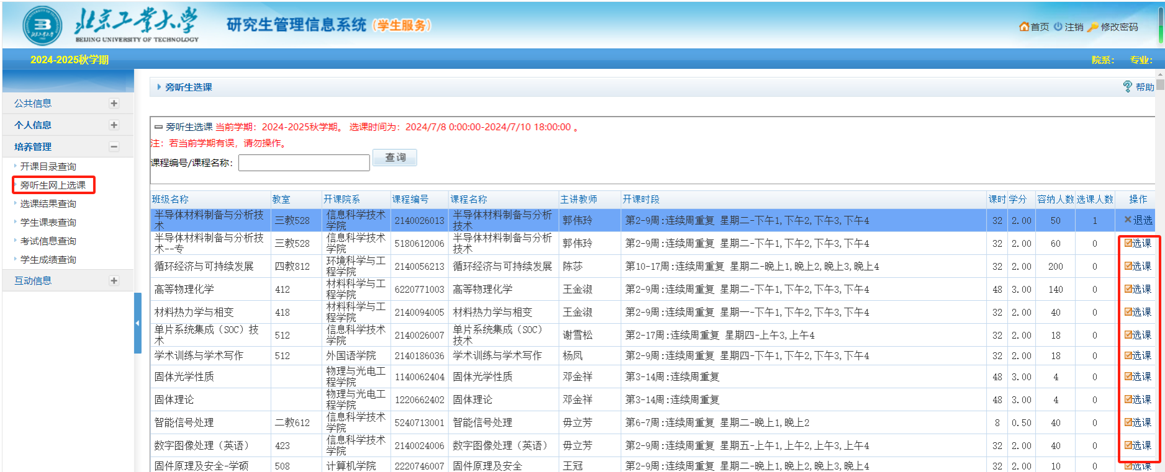
Task: Open 选课结果查询 link in sidebar
Action: [48, 203]
